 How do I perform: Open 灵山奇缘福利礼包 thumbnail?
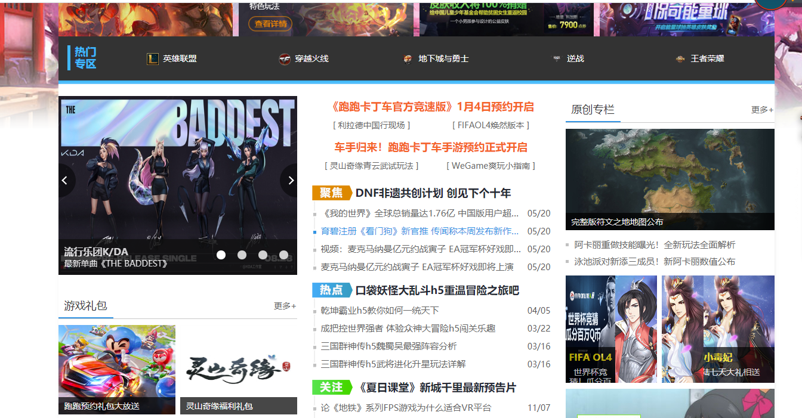point(239,370)
